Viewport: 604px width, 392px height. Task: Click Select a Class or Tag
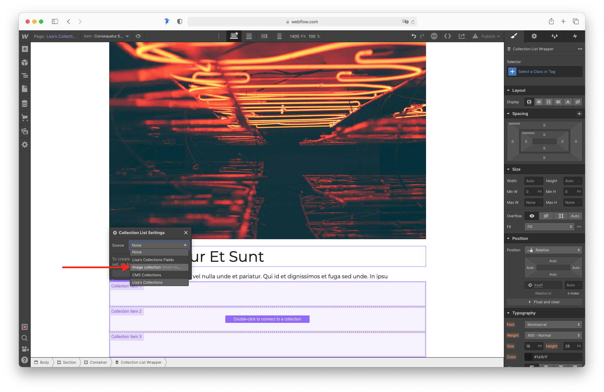pos(536,71)
